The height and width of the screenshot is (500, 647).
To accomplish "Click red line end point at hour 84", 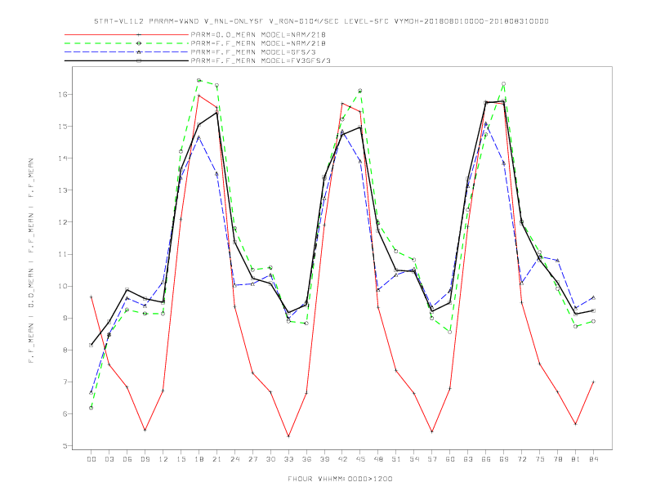I will click(x=593, y=382).
